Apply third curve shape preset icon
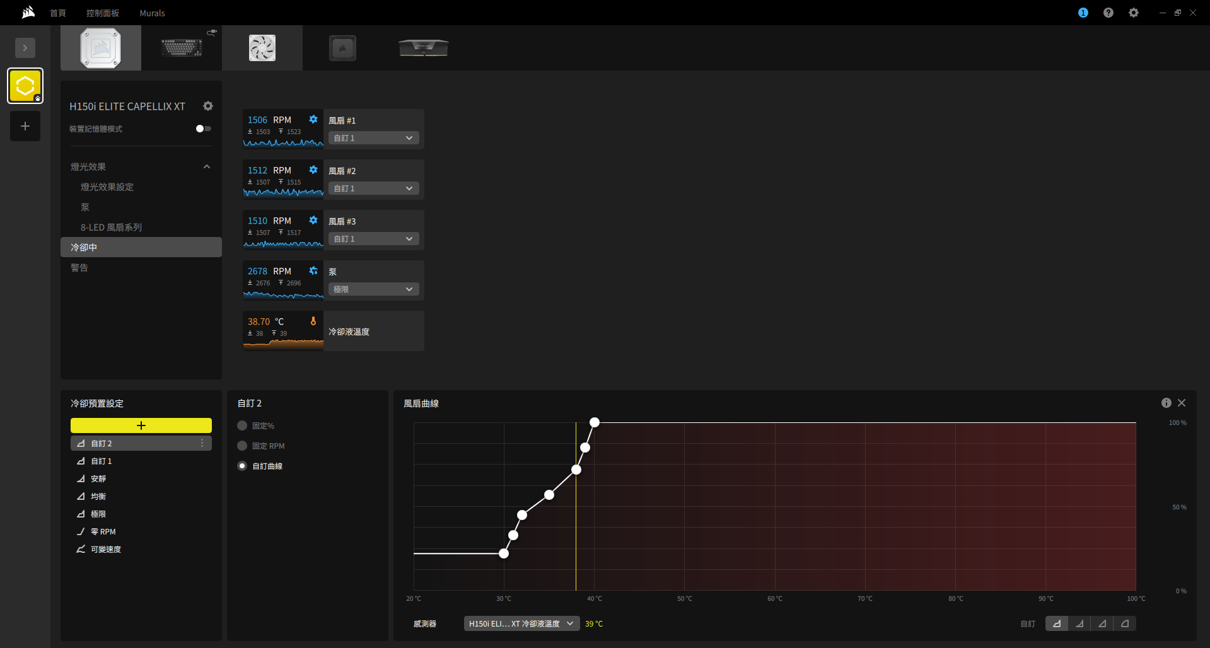Viewport: 1210px width, 648px height. pyautogui.click(x=1102, y=623)
